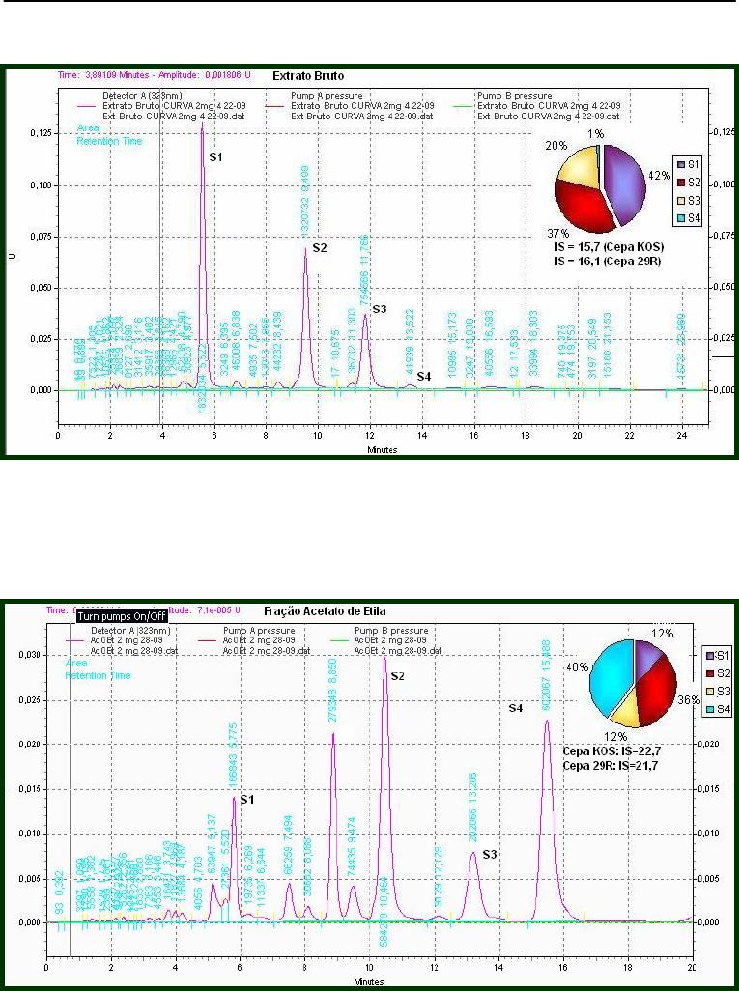739x991 pixels.
Task: Click the Extrato Bruto chart title
Action: [x=308, y=74]
